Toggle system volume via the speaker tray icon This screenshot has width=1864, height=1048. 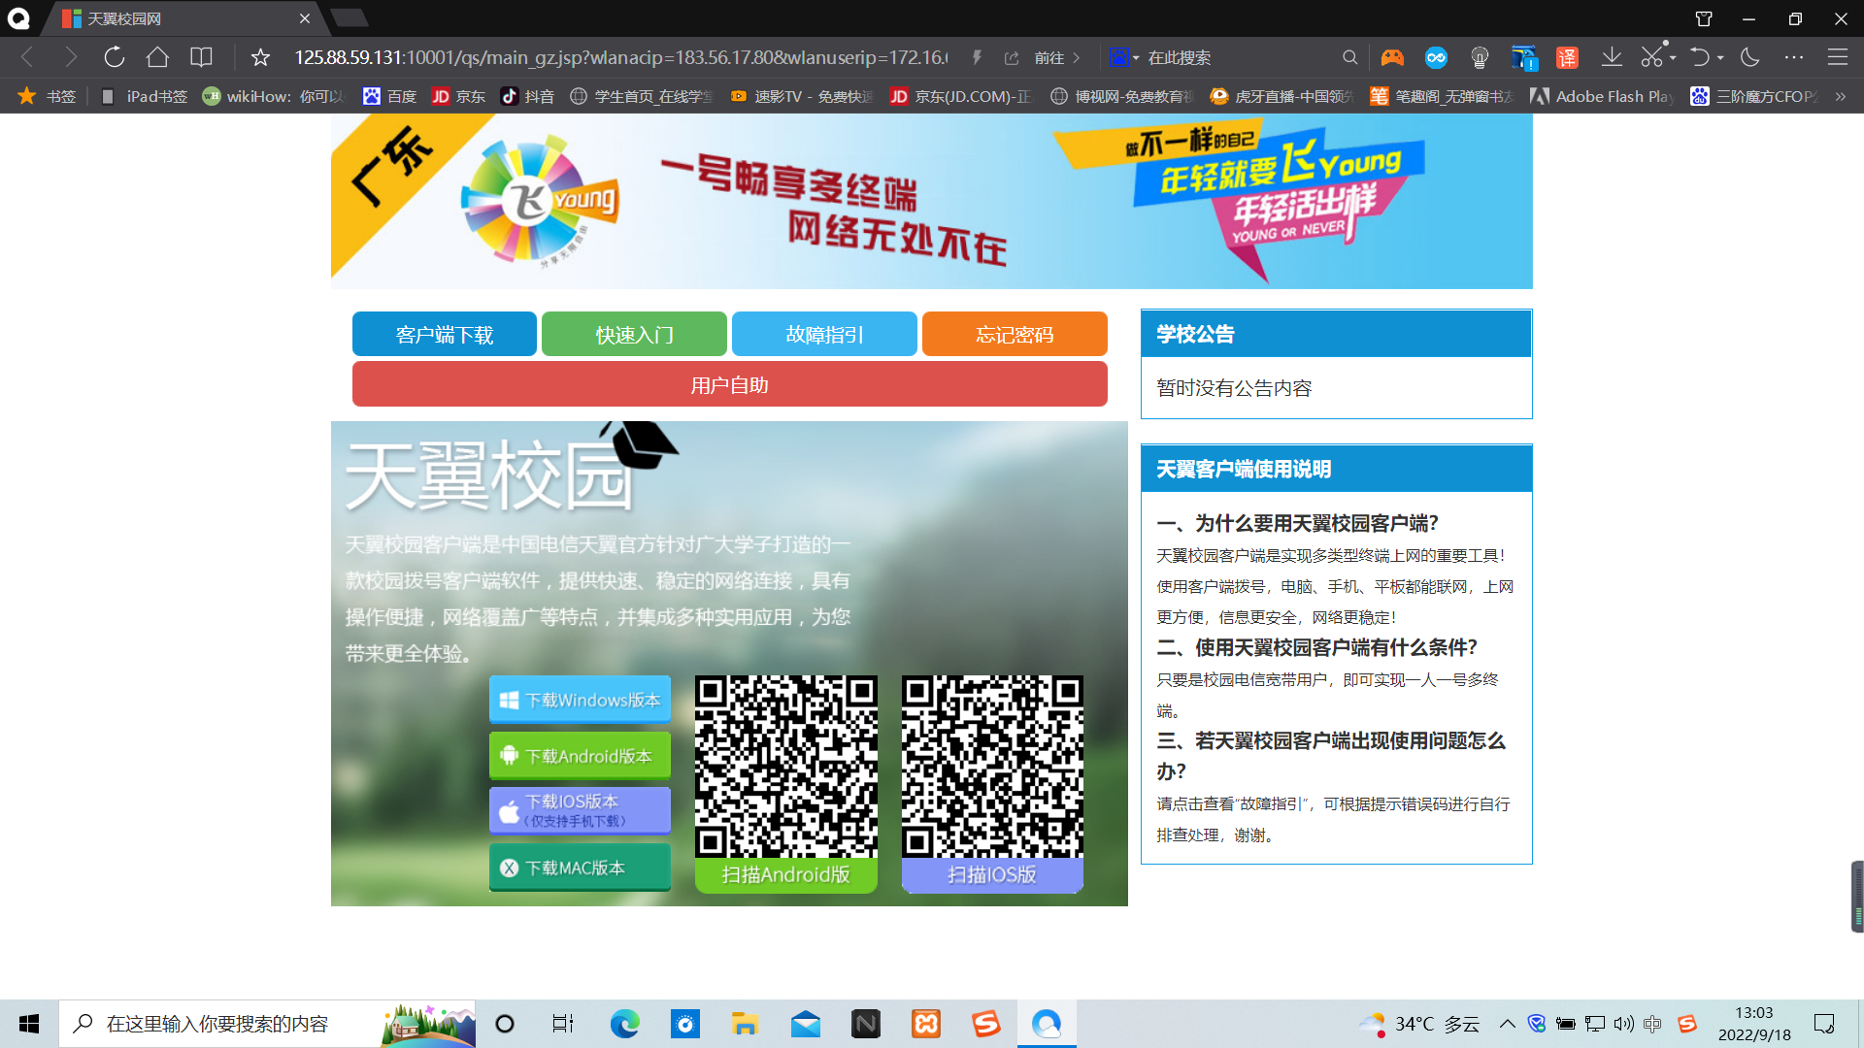tap(1624, 1024)
